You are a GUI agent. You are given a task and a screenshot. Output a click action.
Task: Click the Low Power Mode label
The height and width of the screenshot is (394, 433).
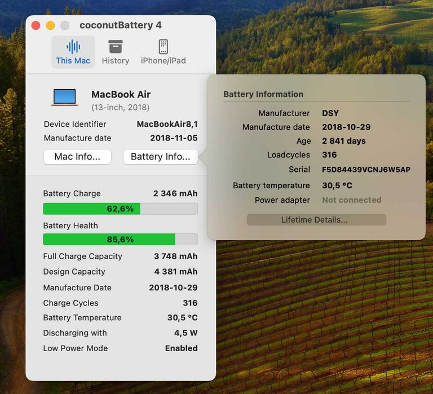(x=76, y=348)
